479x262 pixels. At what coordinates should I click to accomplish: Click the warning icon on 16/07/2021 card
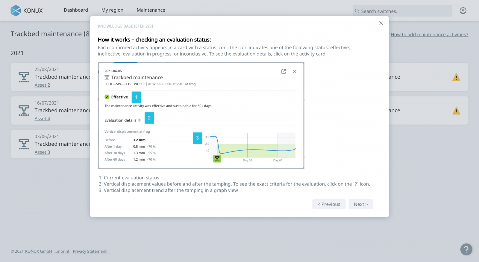coord(456,111)
